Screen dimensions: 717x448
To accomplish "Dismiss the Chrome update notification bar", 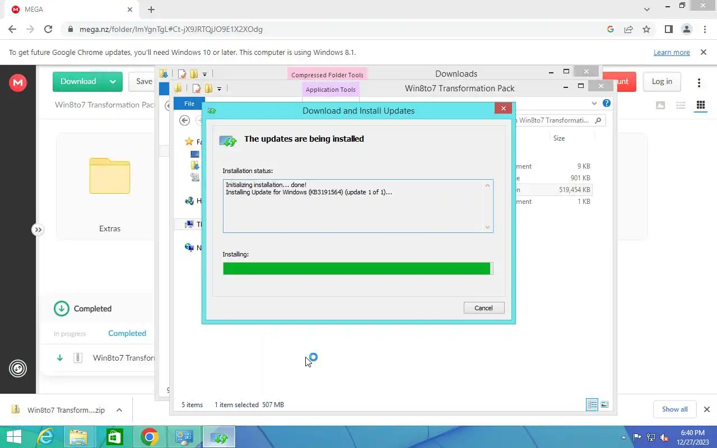I will pos(704,52).
